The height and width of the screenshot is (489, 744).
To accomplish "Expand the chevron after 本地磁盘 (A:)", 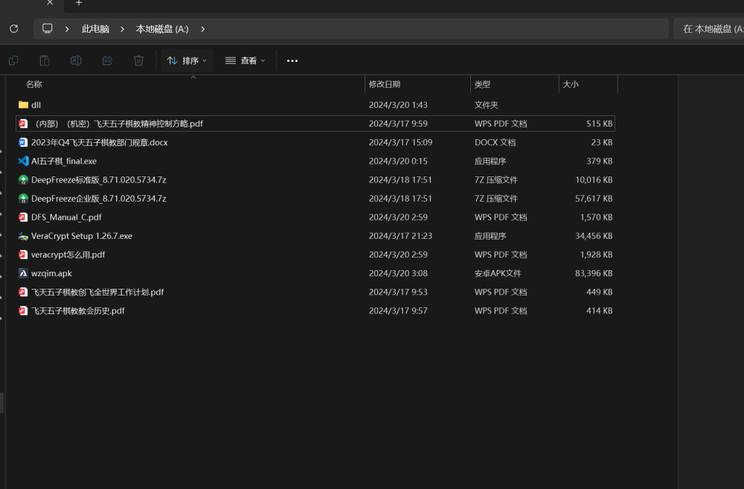I will (x=202, y=29).
